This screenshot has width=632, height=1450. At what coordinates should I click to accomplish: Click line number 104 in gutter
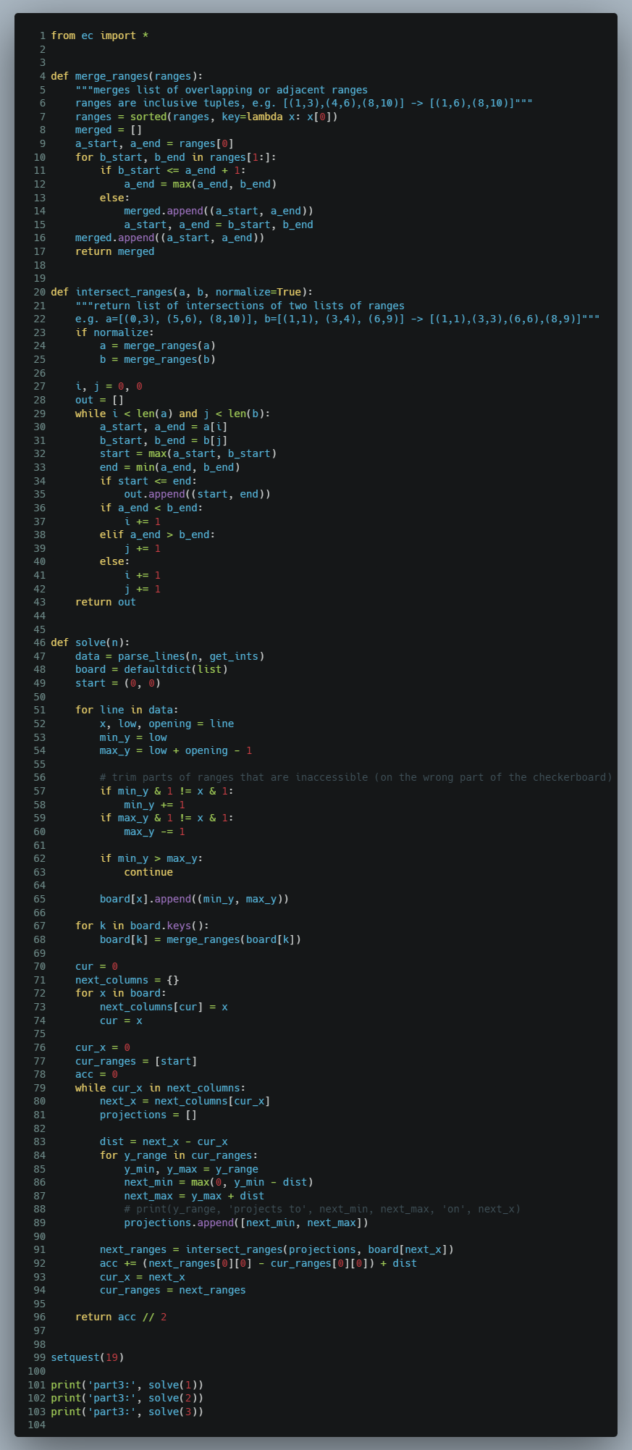(36, 1425)
